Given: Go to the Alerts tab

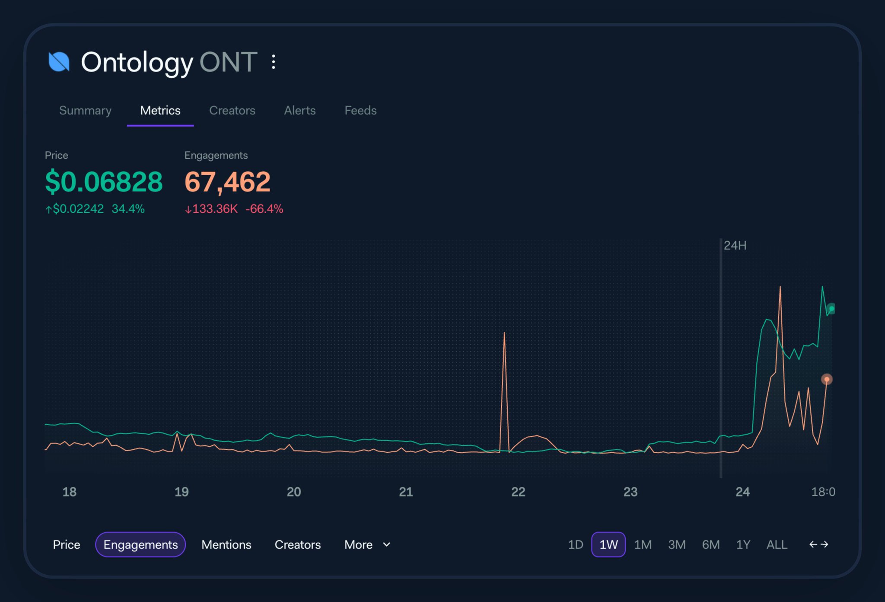Looking at the screenshot, I should tap(299, 110).
